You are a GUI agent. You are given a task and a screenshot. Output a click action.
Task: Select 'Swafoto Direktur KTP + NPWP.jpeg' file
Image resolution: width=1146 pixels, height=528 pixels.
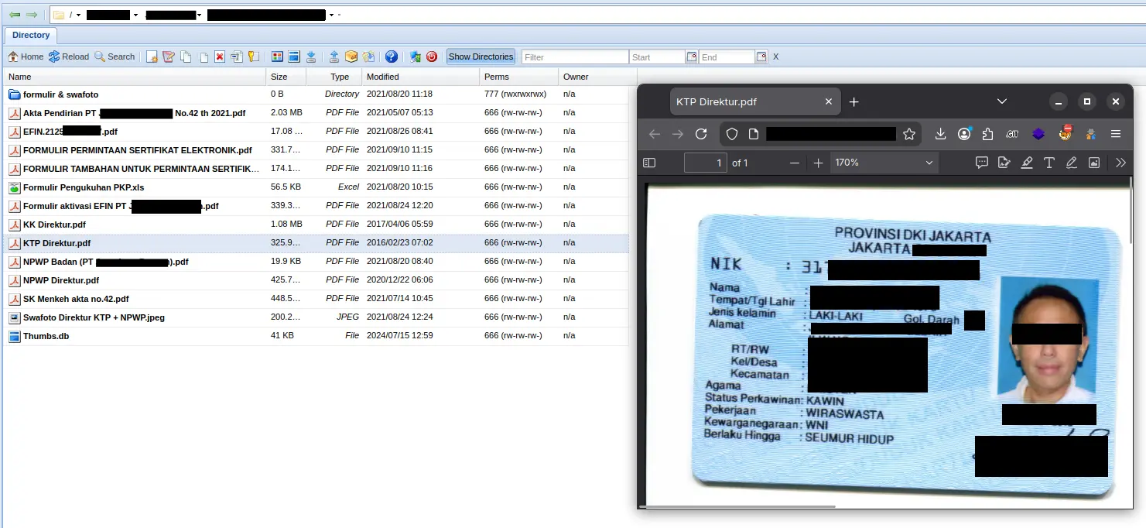pyautogui.click(x=94, y=317)
